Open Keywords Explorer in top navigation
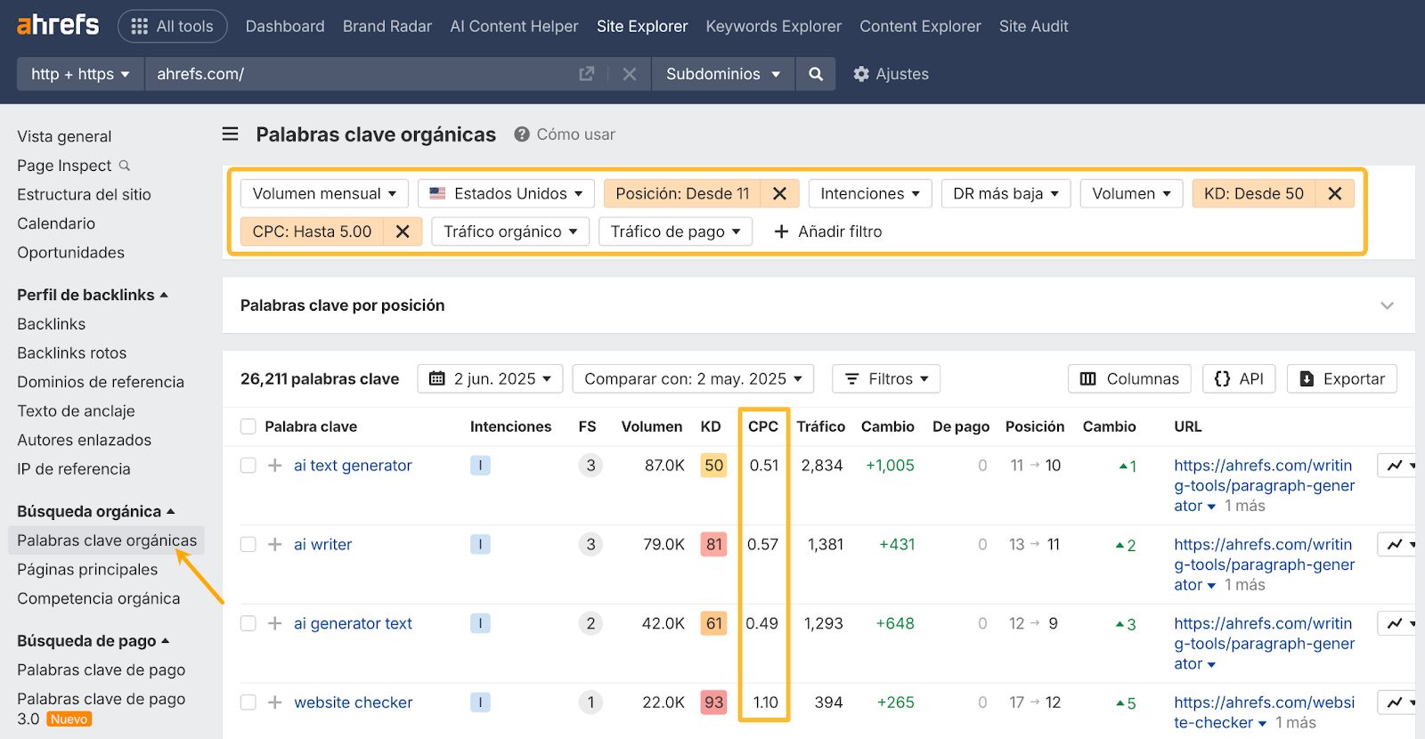Screen dimensions: 1425x739 (773, 27)
